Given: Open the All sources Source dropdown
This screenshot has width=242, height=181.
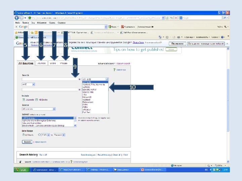Looking at the screenshot, I should [x=54, y=109].
